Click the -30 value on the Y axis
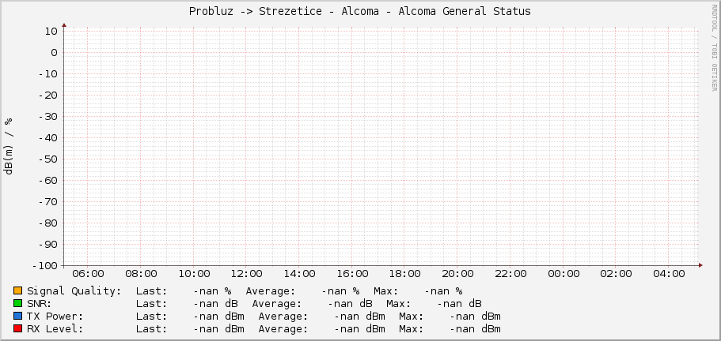Viewport: 721px width, 341px height. point(47,116)
